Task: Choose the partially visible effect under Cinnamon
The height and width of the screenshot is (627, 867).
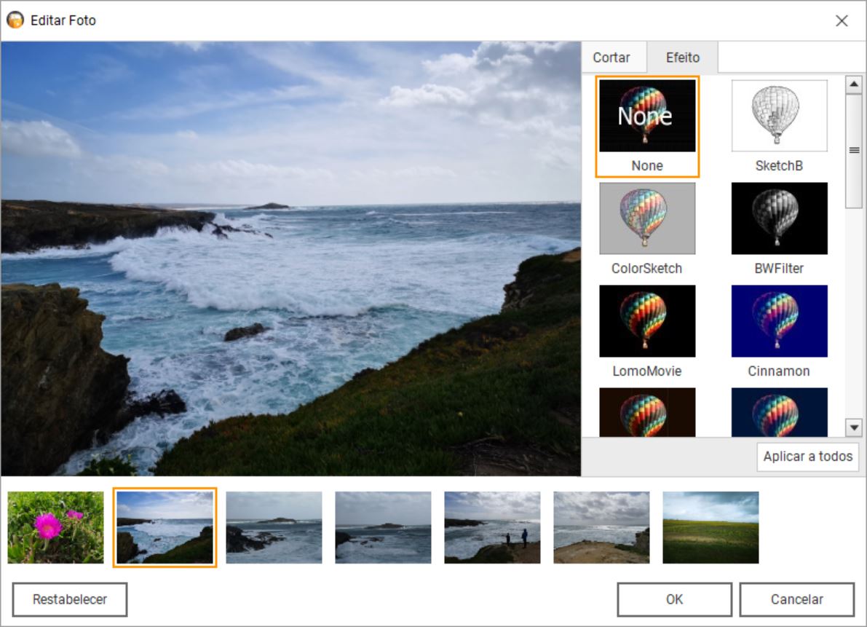Action: pos(779,412)
